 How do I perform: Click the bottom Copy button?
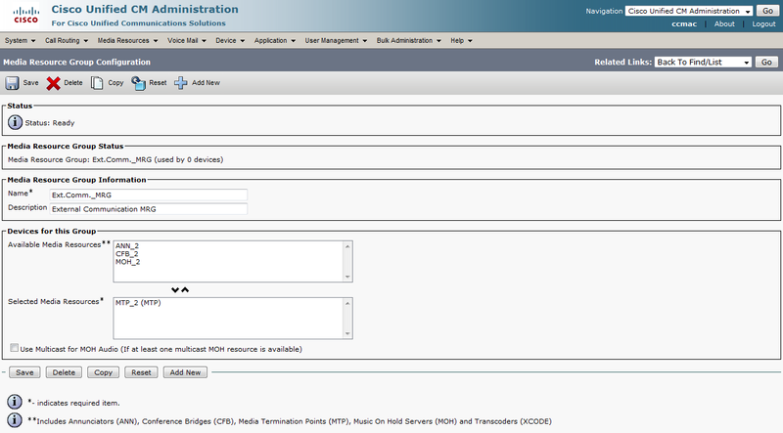pyautogui.click(x=104, y=372)
